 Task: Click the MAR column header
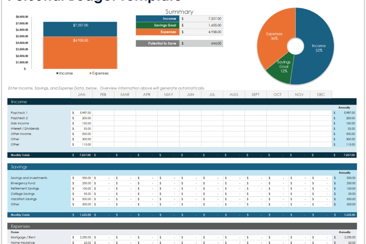click(125, 94)
